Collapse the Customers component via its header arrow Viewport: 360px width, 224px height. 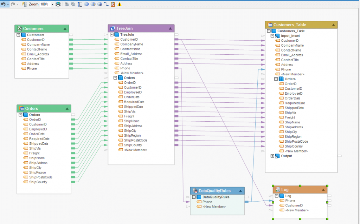tap(65, 28)
